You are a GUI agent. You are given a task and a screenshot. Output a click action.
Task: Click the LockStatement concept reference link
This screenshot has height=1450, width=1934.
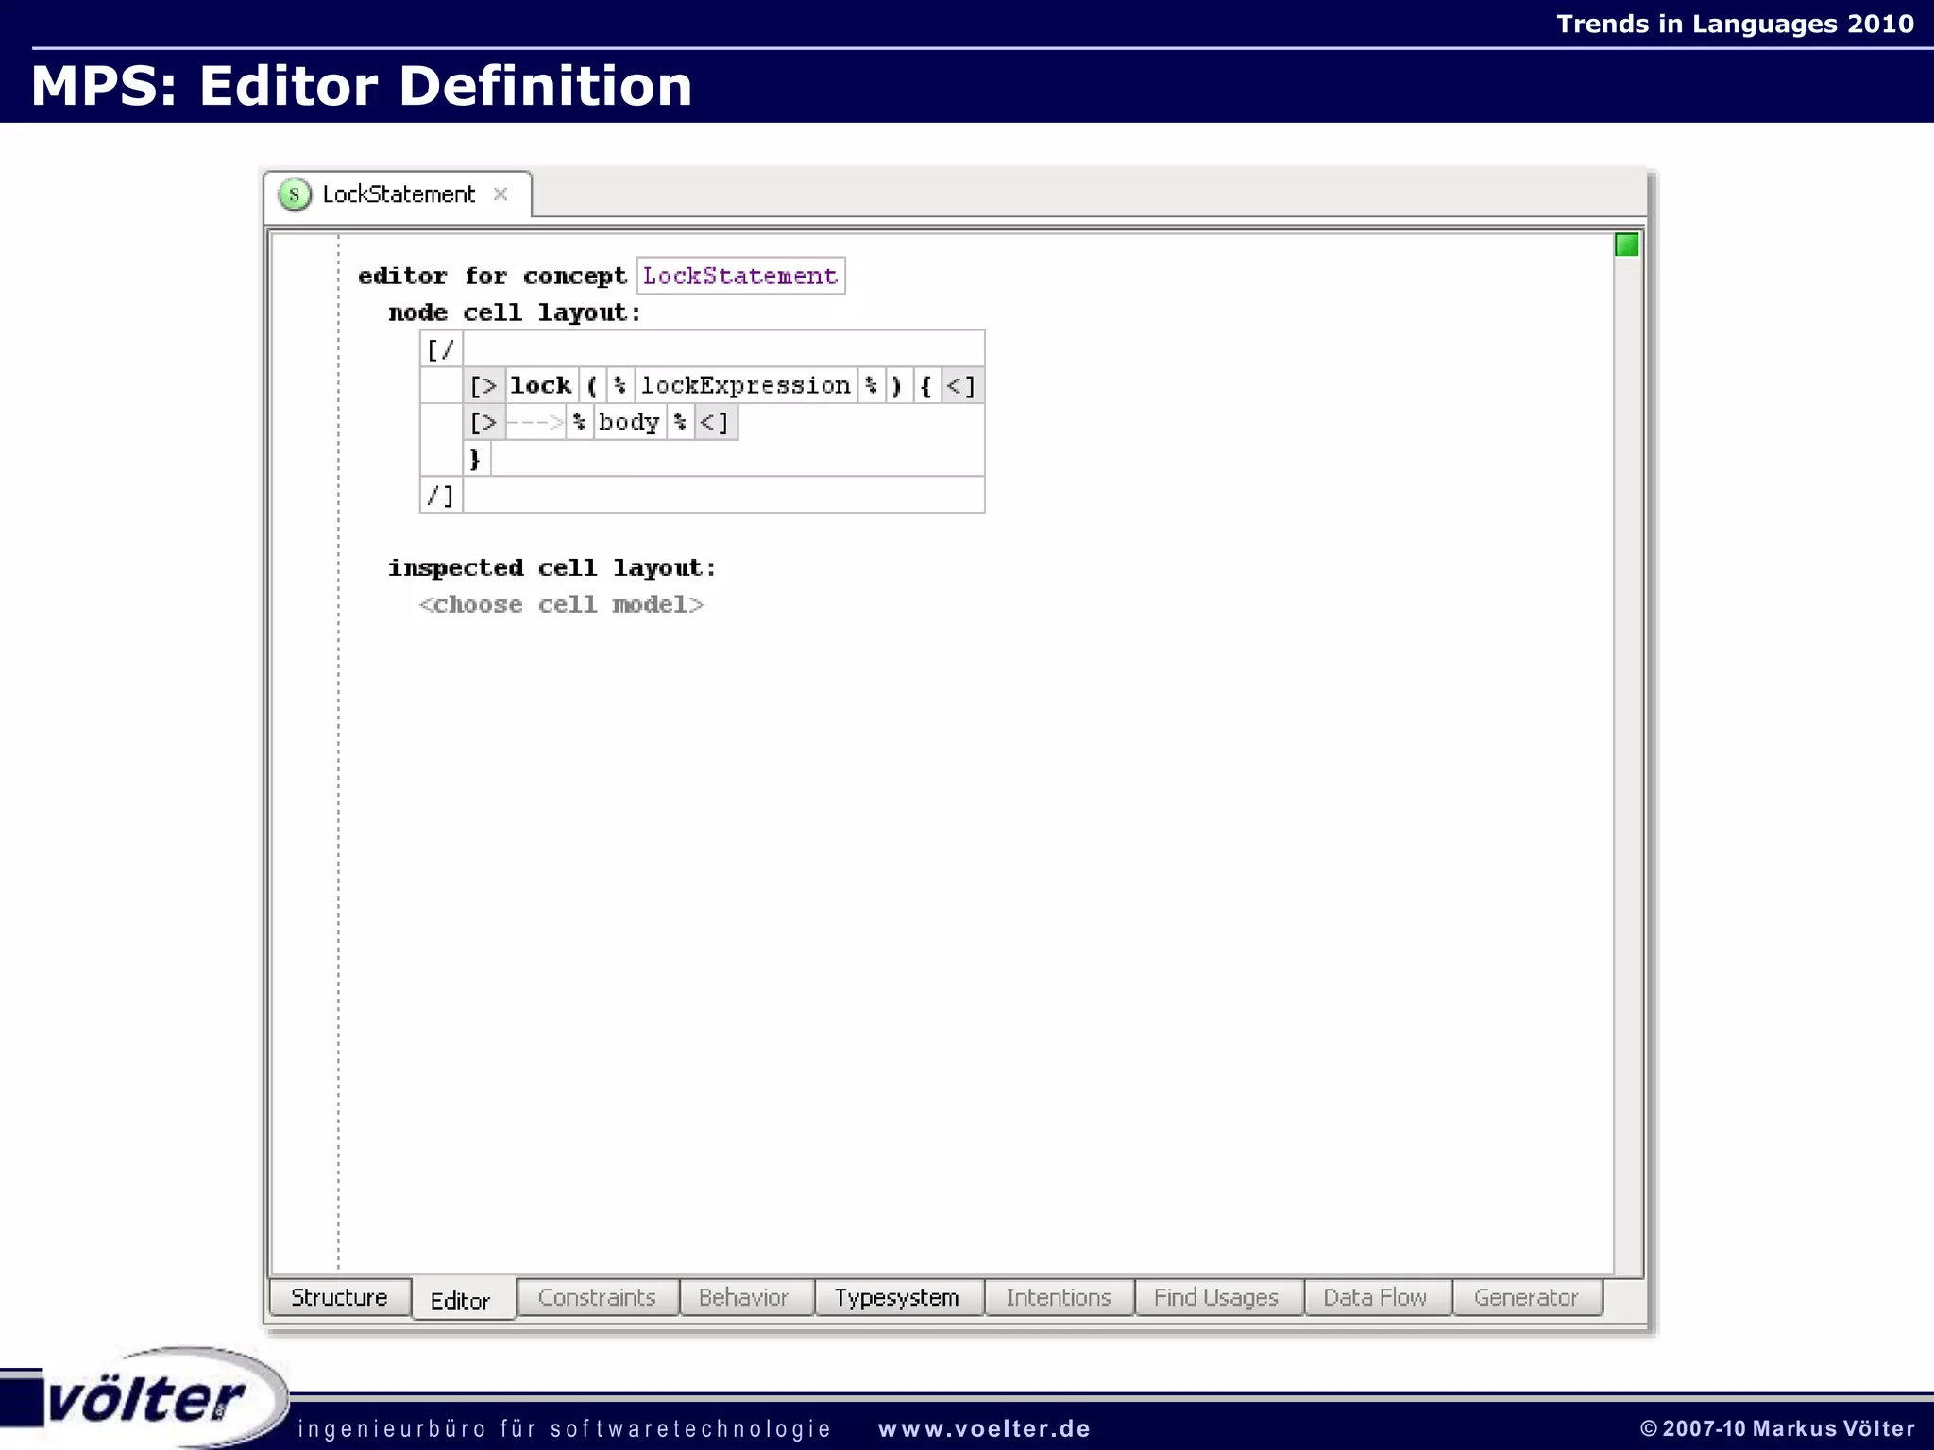[x=740, y=276]
